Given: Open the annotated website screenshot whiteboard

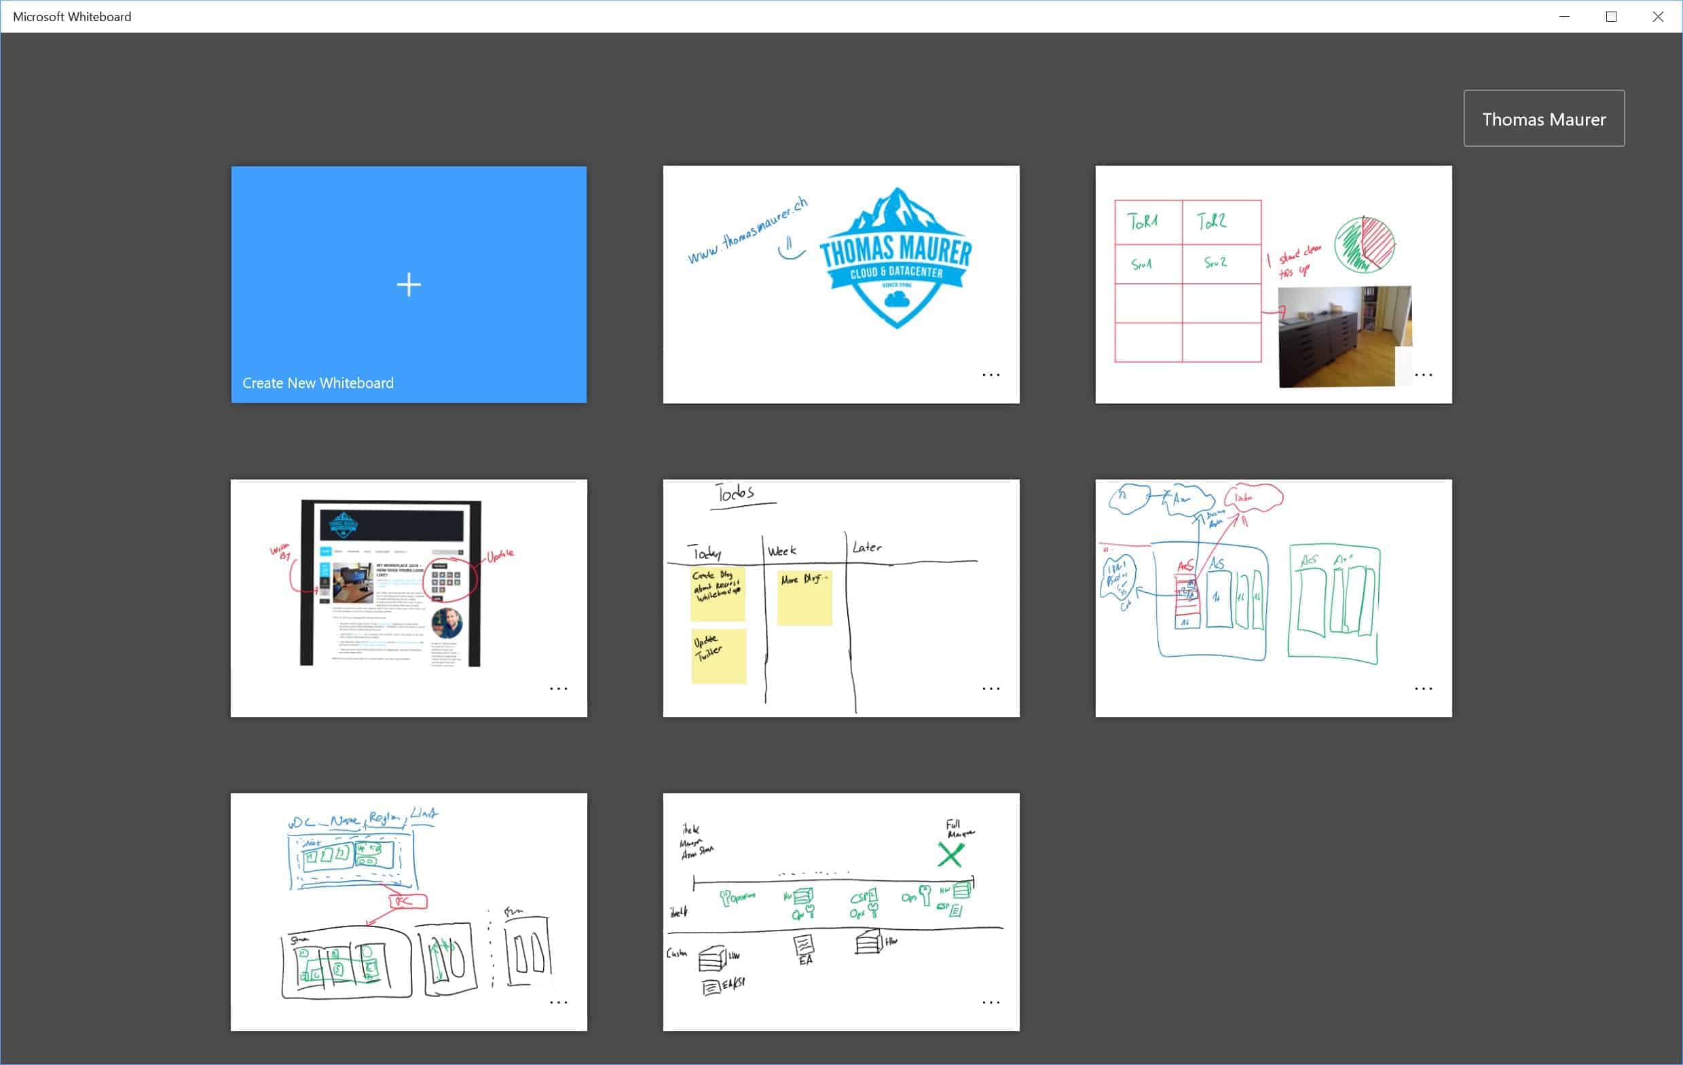Looking at the screenshot, I should [409, 598].
